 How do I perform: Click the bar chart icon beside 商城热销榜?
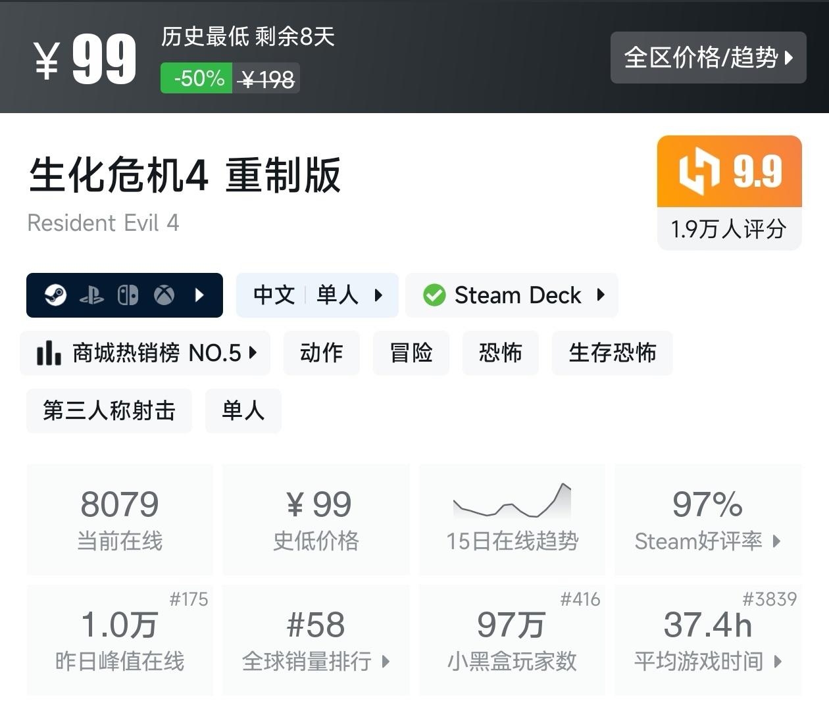tap(49, 353)
